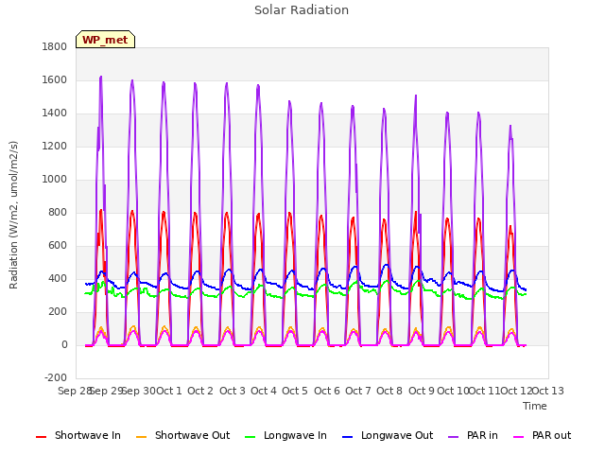Click the WP_met annotation label
The width and height of the screenshot is (605, 454).
point(105,40)
